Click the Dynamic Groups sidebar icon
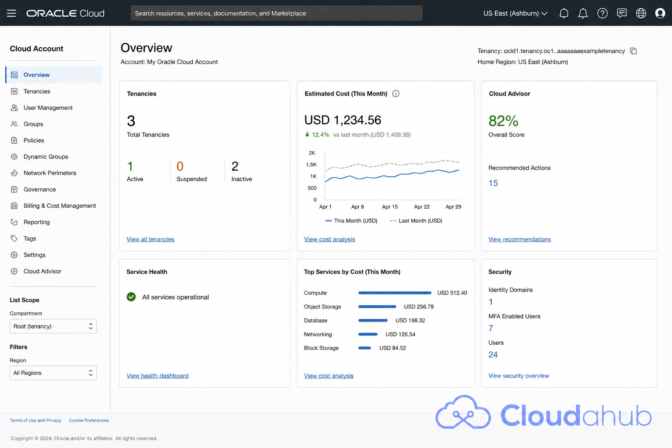 coord(14,157)
